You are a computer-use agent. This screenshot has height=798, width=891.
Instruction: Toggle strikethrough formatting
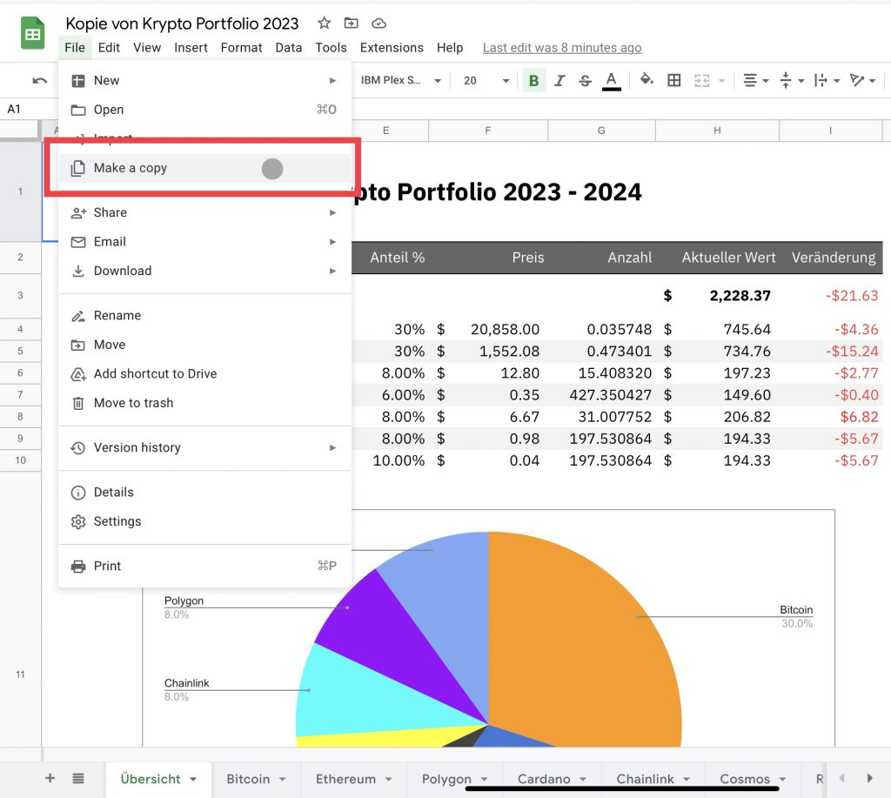(585, 81)
